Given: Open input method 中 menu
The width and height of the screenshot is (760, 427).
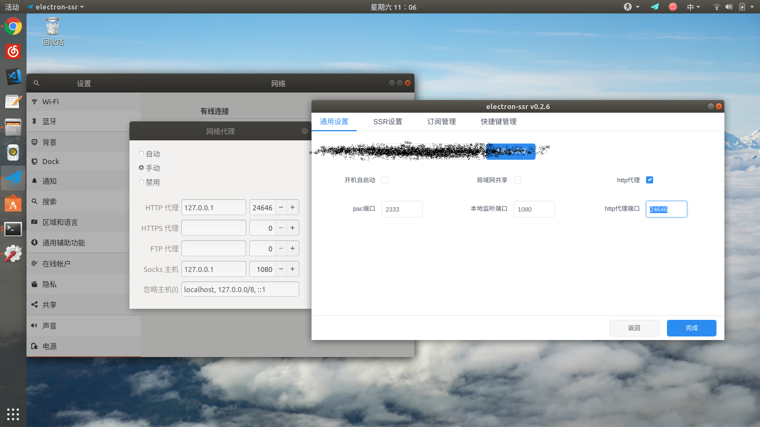Looking at the screenshot, I should point(693,7).
